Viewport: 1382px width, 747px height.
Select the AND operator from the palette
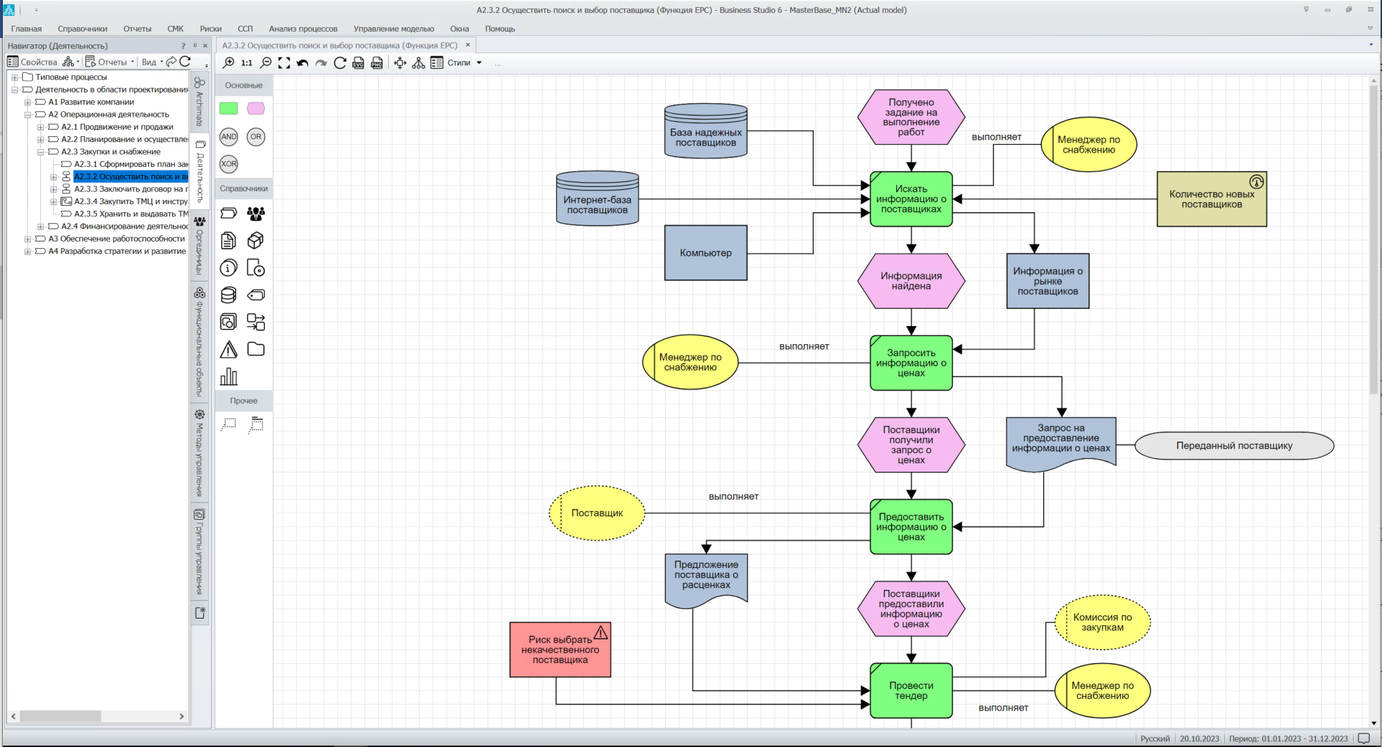pos(228,136)
